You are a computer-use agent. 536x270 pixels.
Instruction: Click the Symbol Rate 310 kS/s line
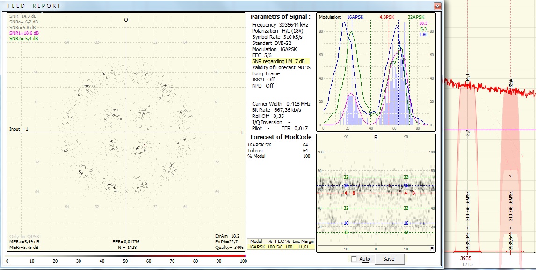click(x=277, y=37)
